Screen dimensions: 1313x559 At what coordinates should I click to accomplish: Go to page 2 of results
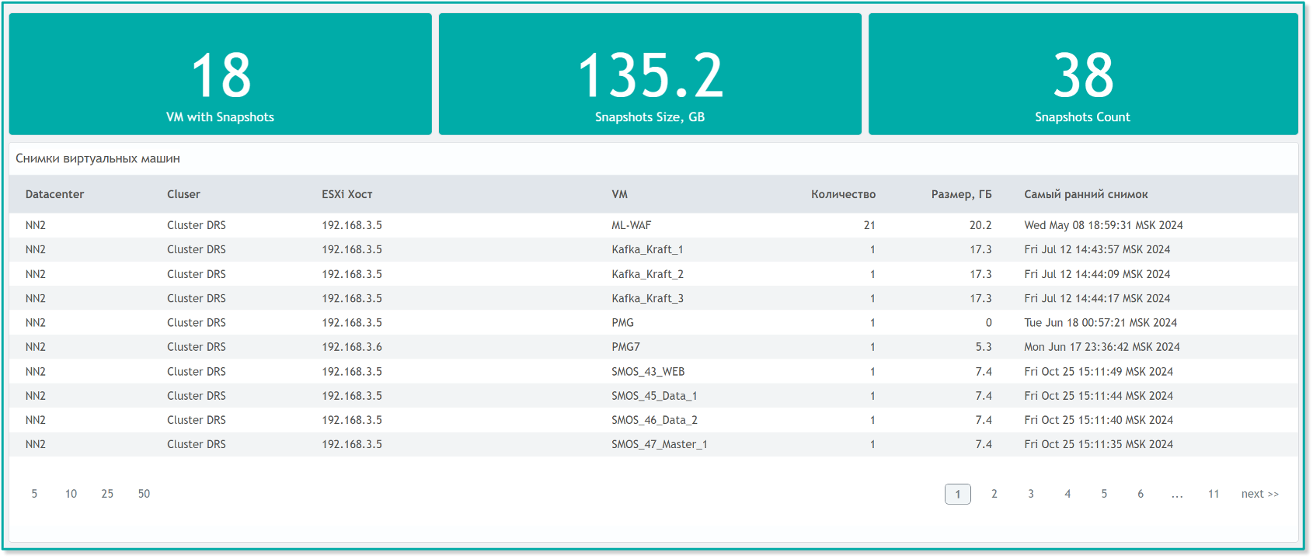994,494
